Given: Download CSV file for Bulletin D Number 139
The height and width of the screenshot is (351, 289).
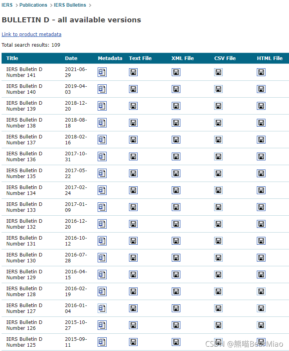Looking at the screenshot, I should tap(218, 106).
